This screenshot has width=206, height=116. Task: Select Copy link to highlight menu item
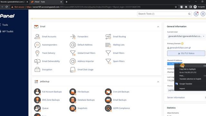(x=187, y=69)
